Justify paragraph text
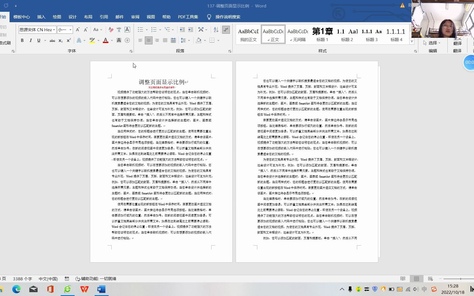The image size is (474, 296). (165, 40)
